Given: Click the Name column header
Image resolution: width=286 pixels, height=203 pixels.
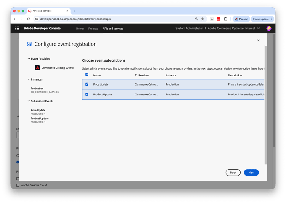Looking at the screenshot, I should (x=97, y=75).
